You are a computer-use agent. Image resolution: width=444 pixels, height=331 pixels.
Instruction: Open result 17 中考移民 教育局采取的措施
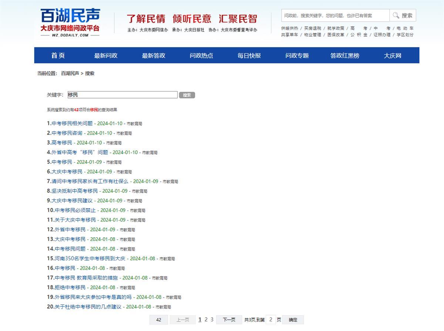(86, 278)
